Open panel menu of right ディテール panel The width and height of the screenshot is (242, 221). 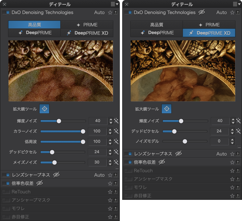pos(236,4)
